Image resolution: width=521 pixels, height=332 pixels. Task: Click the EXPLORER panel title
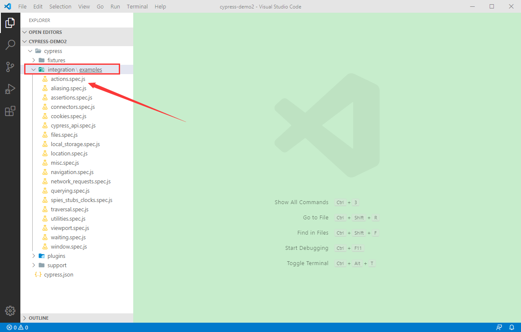click(39, 20)
